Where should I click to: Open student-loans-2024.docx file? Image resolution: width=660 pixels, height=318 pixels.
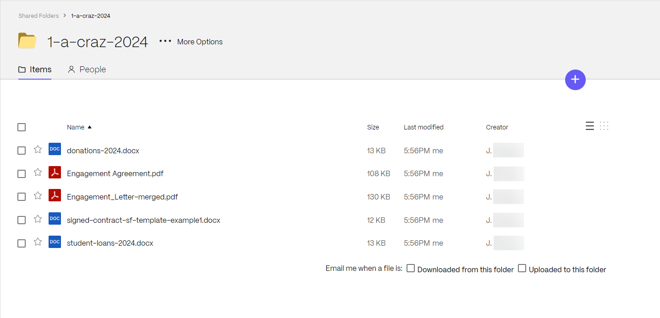[x=110, y=243]
